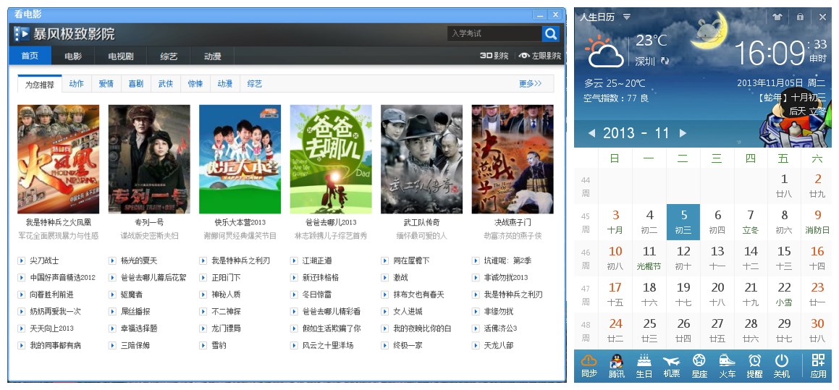Select the 动作 category tab
The image size is (839, 390).
click(x=77, y=84)
